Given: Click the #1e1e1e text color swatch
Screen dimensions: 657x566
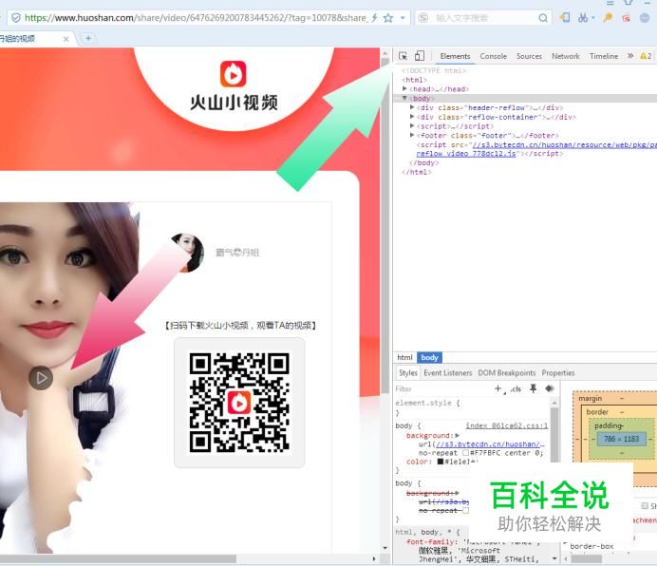Looking at the screenshot, I should pos(440,462).
